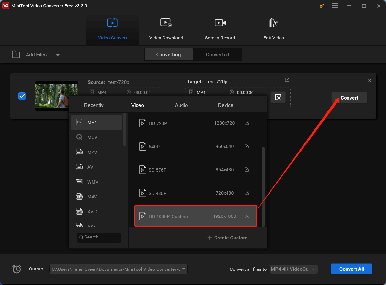This screenshot has width=386, height=285.
Task: Choose WMV format in the list
Action: 96,182
